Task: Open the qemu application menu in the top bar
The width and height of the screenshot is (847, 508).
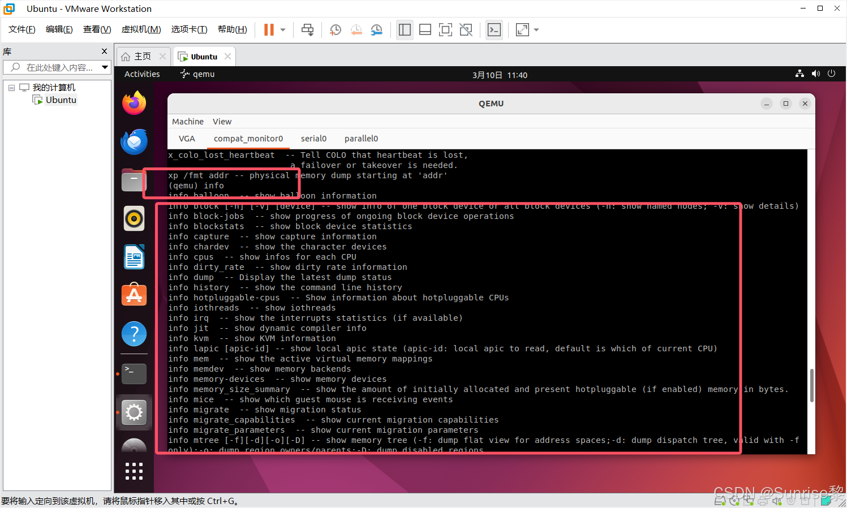Action: pos(197,74)
